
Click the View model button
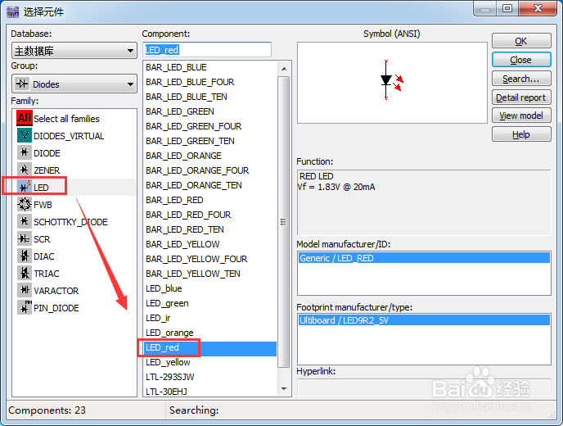(x=521, y=116)
